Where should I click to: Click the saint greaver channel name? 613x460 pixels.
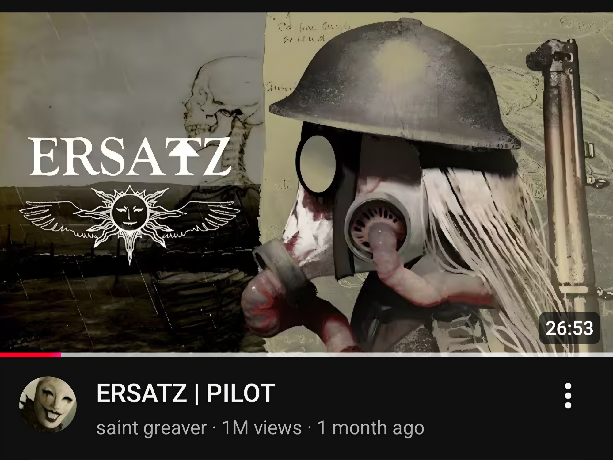coord(151,427)
